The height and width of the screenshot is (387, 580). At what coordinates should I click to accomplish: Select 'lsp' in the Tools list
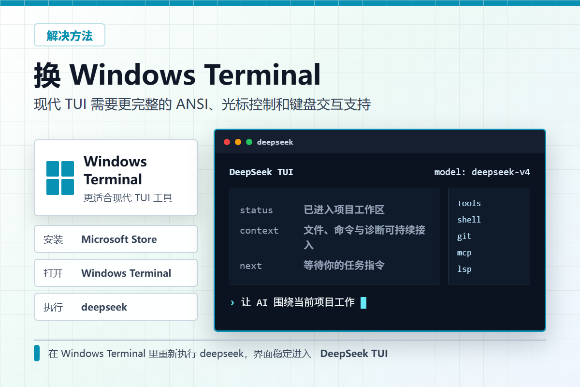pos(464,269)
